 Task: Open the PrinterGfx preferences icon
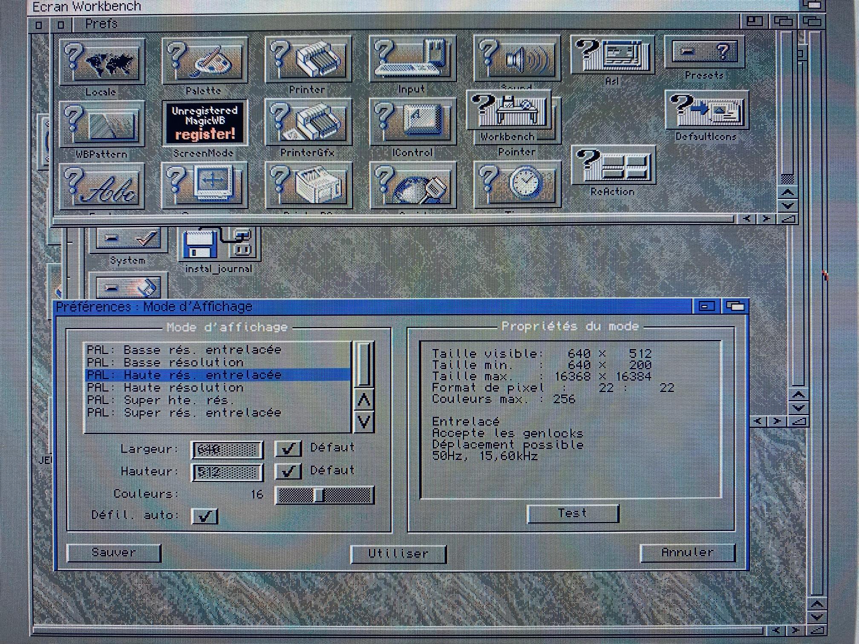(308, 123)
